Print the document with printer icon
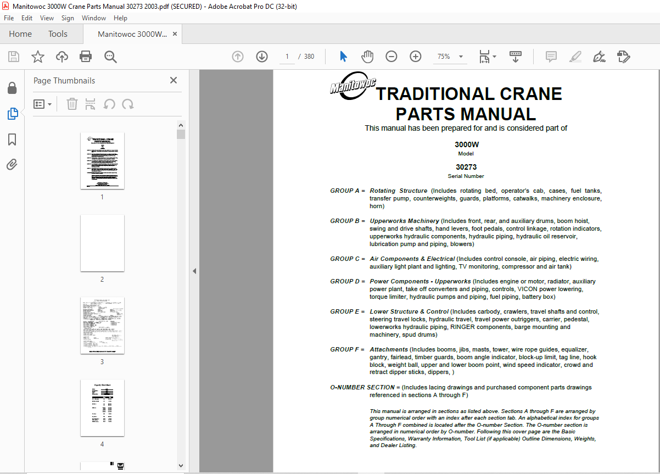Image resolution: width=660 pixels, height=474 pixels. (86, 57)
